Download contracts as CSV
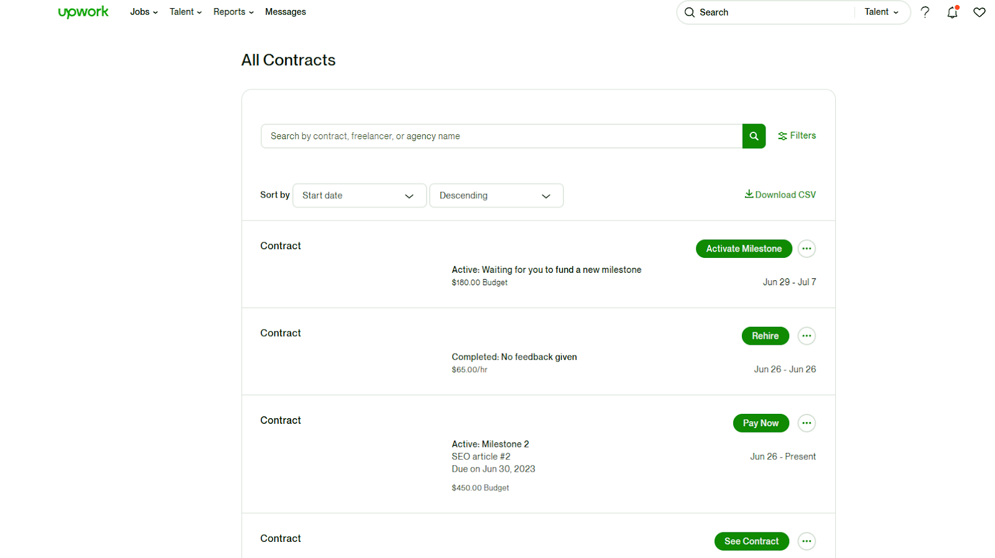This screenshot has width=995, height=558. pos(780,194)
